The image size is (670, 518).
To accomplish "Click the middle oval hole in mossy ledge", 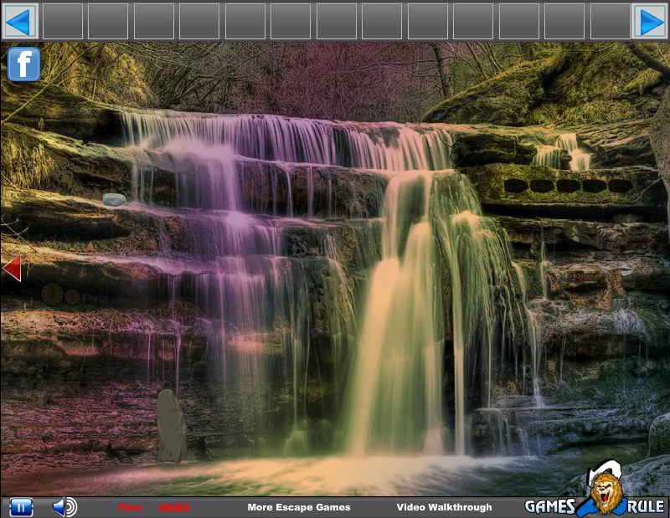I will 568,186.
